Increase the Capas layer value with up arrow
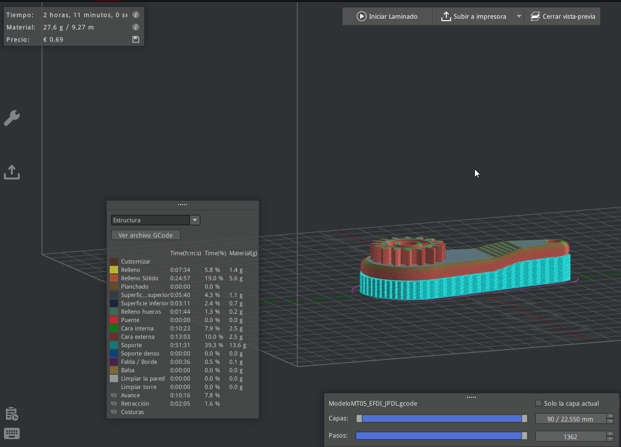The image size is (621, 447). click(x=610, y=417)
